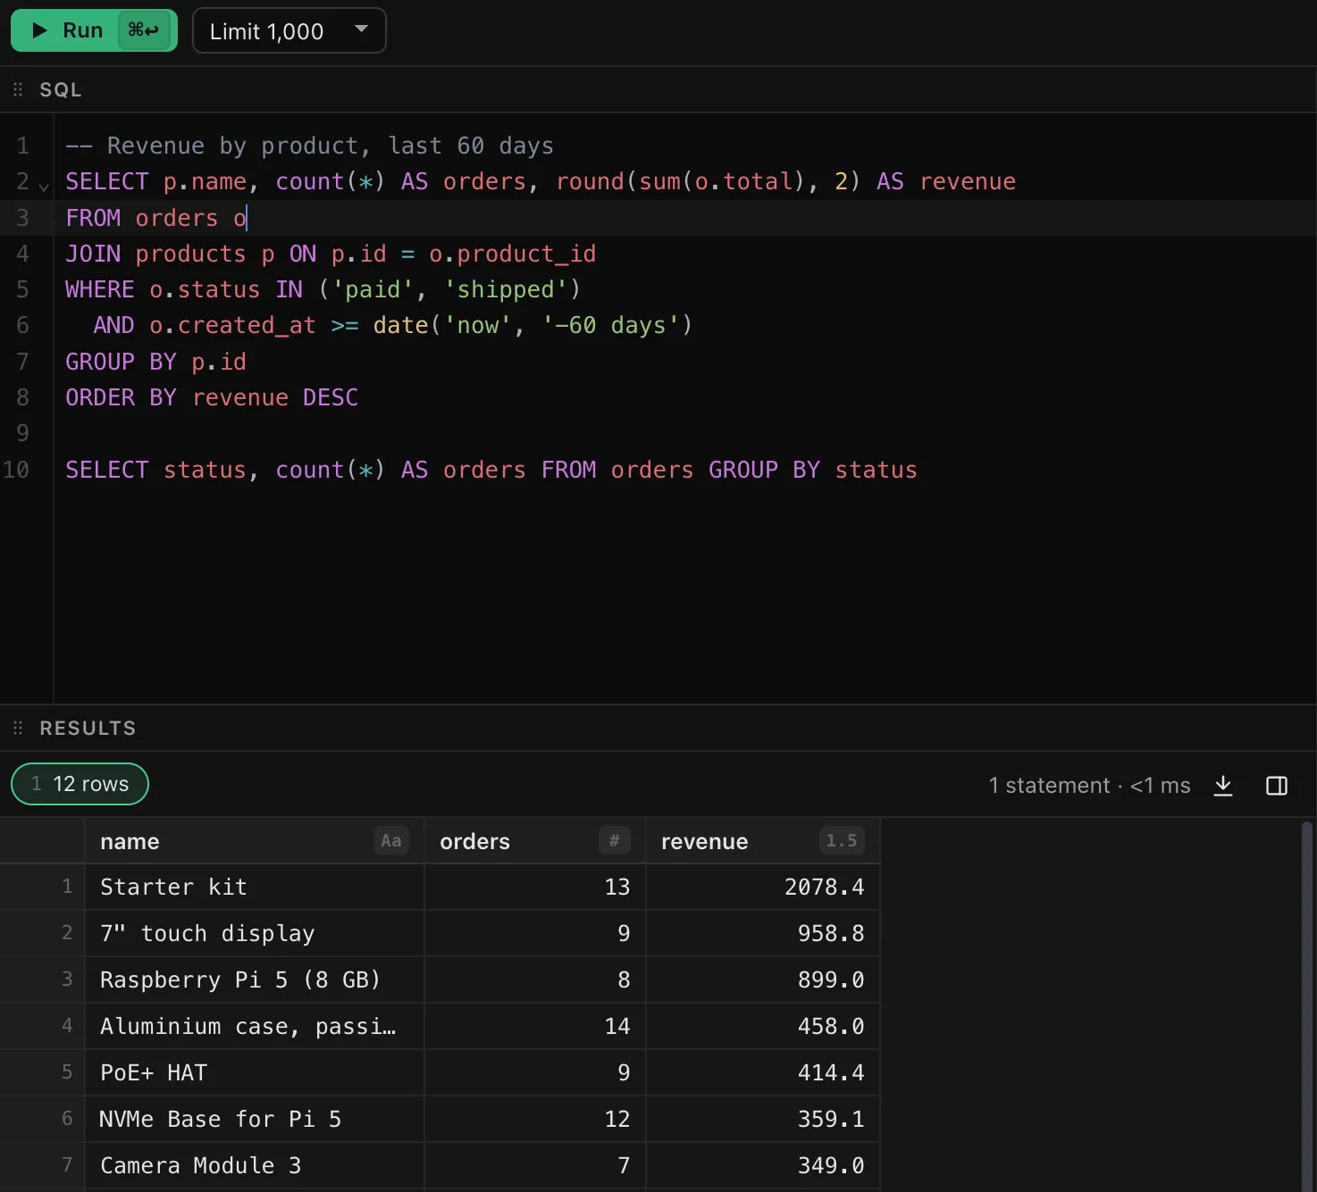This screenshot has width=1317, height=1192.
Task: Click the 'JOIN products p' line
Action: 331,254
